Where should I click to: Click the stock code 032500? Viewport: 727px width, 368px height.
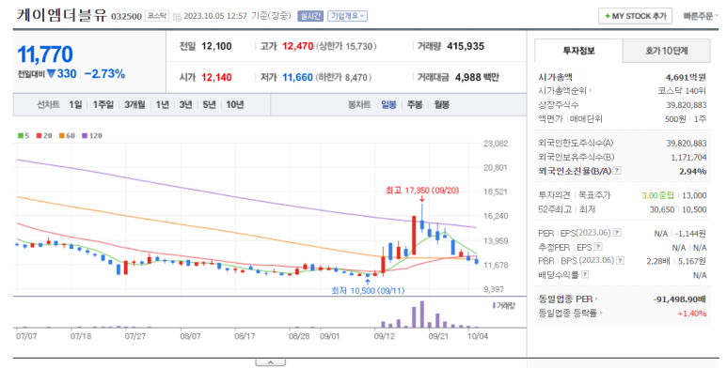coord(126,17)
